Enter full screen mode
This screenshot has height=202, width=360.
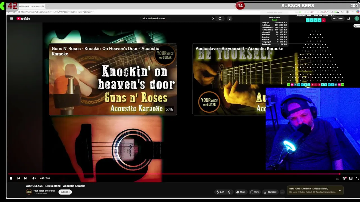point(357,178)
